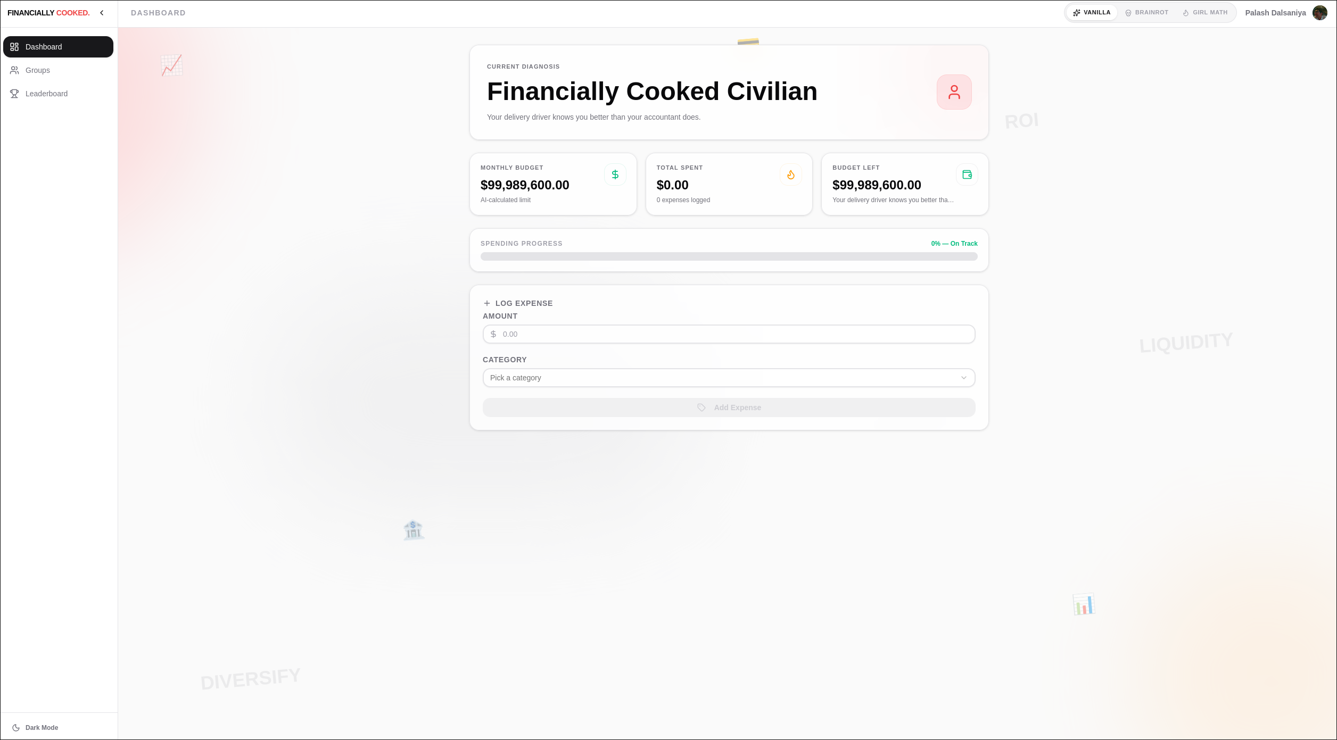Screen dimensions: 1337x740
Task: Click the Spending Progress bar
Action: [728, 256]
